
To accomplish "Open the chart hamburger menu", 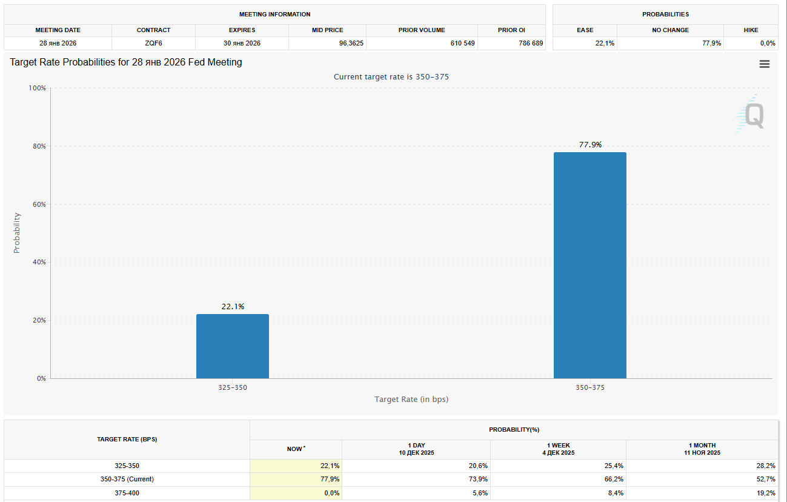I will coord(764,64).
